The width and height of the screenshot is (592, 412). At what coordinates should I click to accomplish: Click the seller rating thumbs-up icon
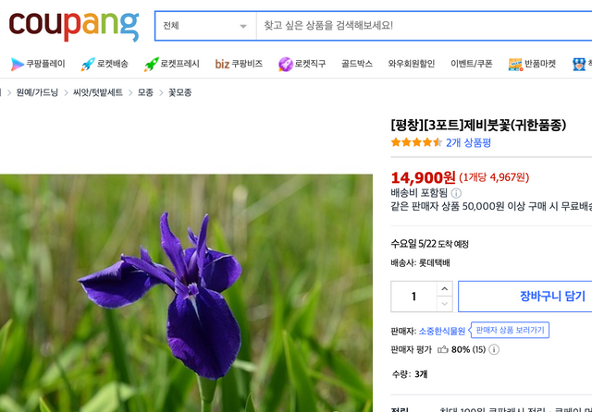[442, 349]
